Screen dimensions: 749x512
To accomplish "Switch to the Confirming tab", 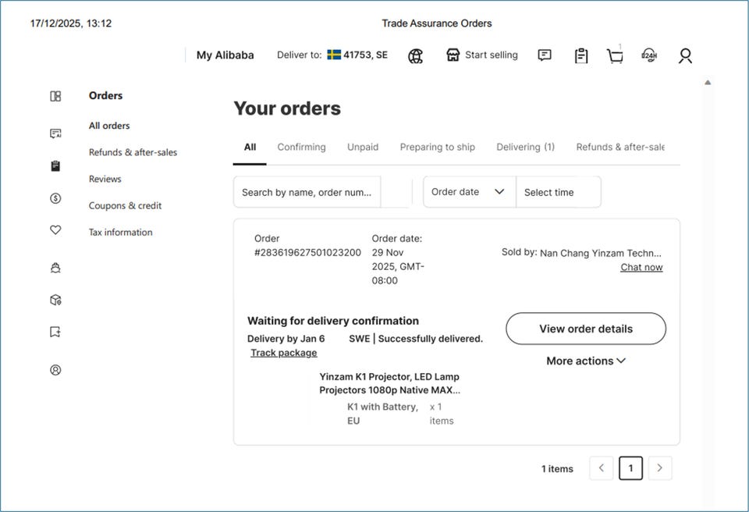I will pos(301,148).
